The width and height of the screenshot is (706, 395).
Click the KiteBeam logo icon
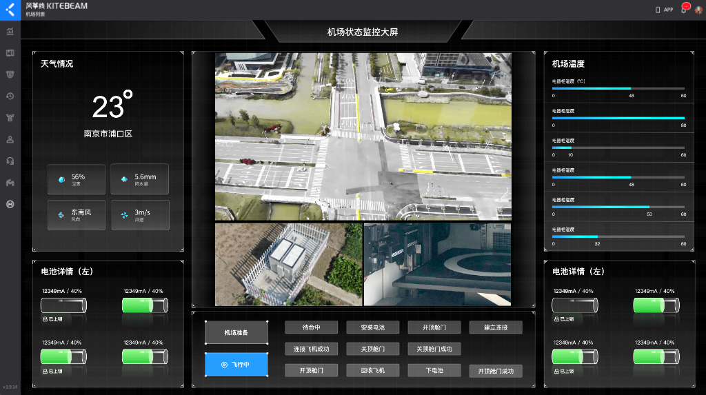(x=10, y=10)
